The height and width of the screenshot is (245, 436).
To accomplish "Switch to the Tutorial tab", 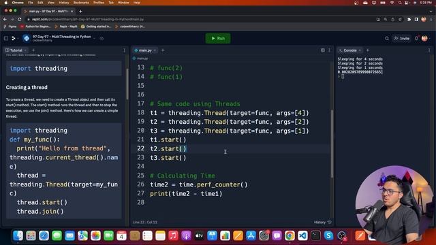I will [x=14, y=50].
